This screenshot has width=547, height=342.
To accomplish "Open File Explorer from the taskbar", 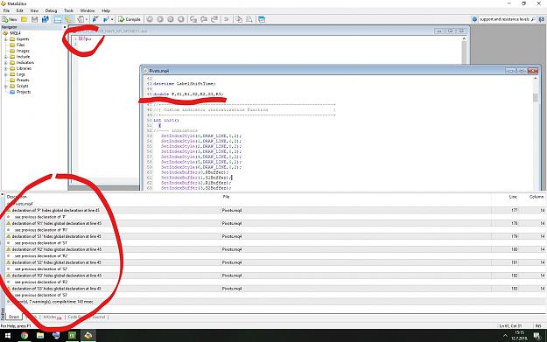I will point(40,336).
